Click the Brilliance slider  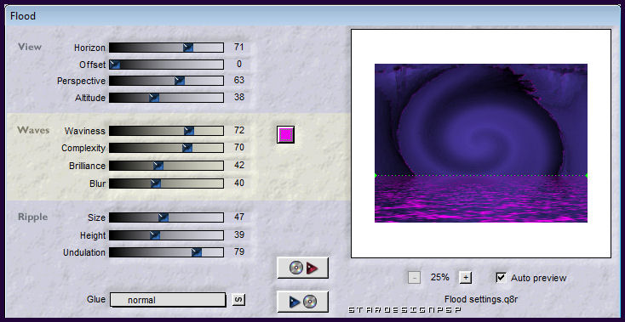[x=166, y=166]
